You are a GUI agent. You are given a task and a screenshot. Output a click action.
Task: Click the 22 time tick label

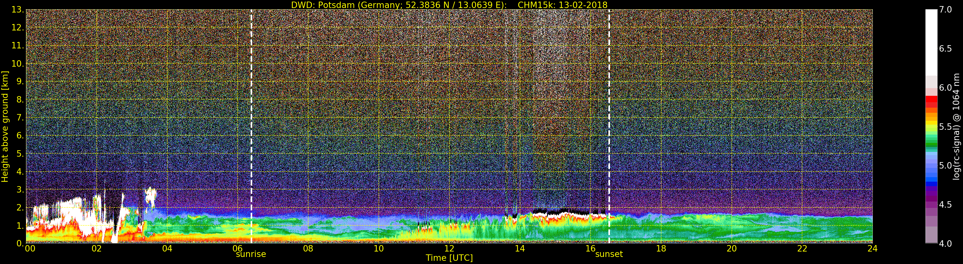pos(802,248)
